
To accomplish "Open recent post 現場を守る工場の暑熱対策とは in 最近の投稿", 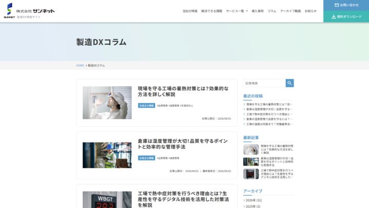I will pyautogui.click(x=269, y=104).
